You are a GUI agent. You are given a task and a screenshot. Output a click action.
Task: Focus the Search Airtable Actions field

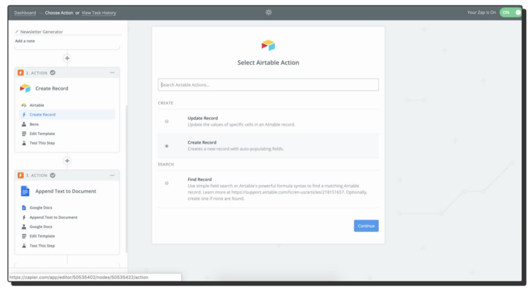point(268,85)
